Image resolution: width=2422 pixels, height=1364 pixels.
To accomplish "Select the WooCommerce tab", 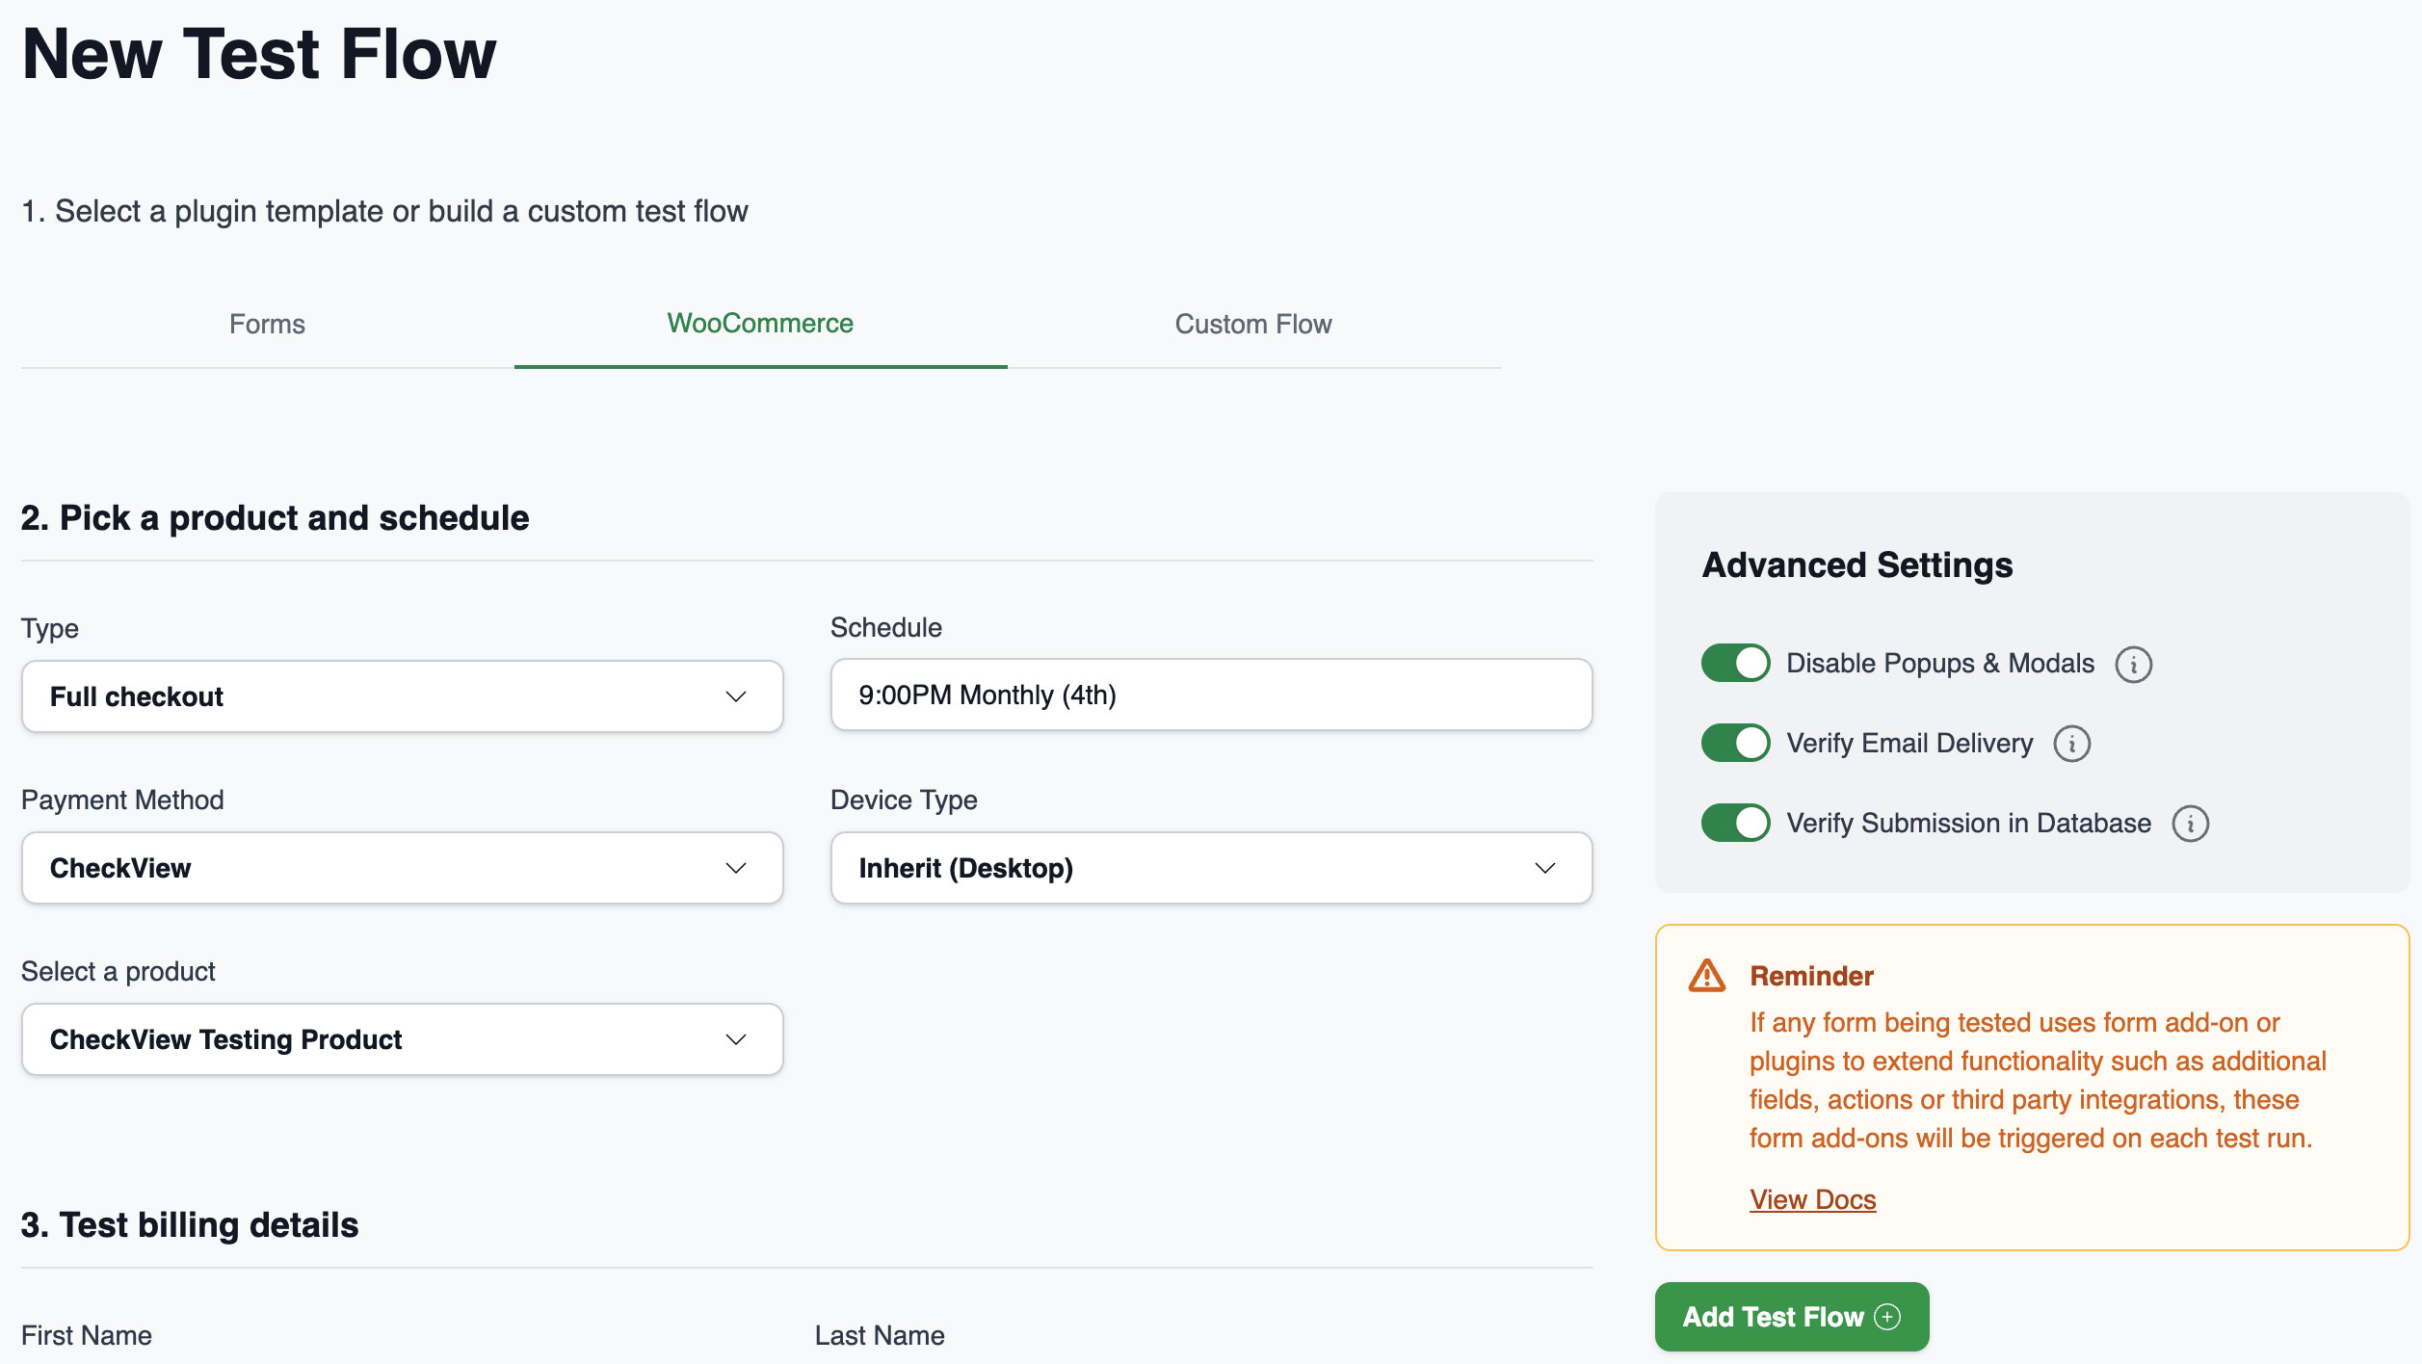I will click(x=760, y=324).
